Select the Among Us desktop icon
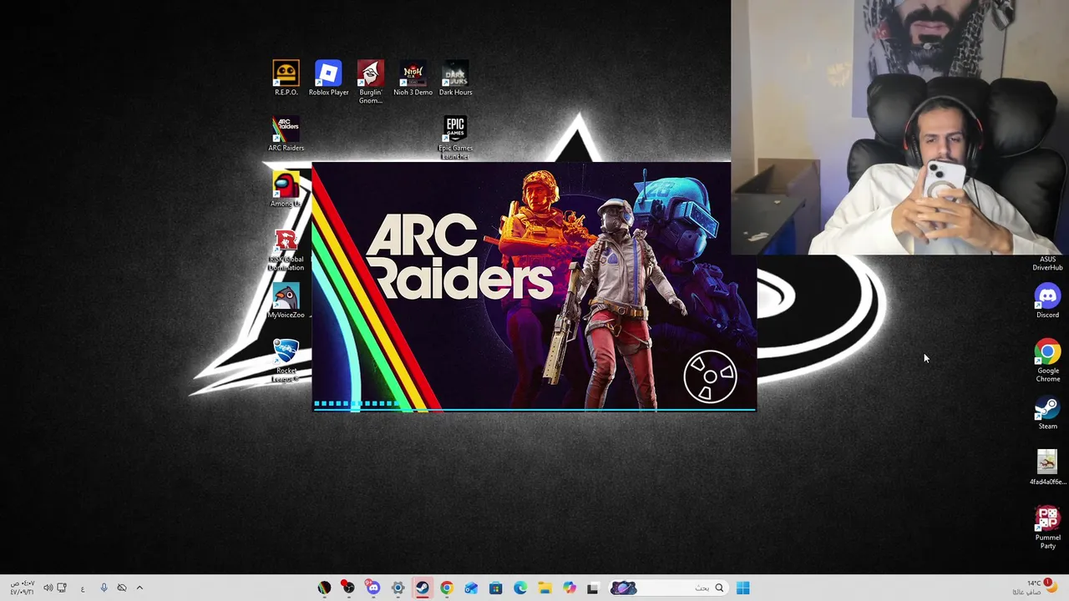The image size is (1069, 601). tap(286, 189)
